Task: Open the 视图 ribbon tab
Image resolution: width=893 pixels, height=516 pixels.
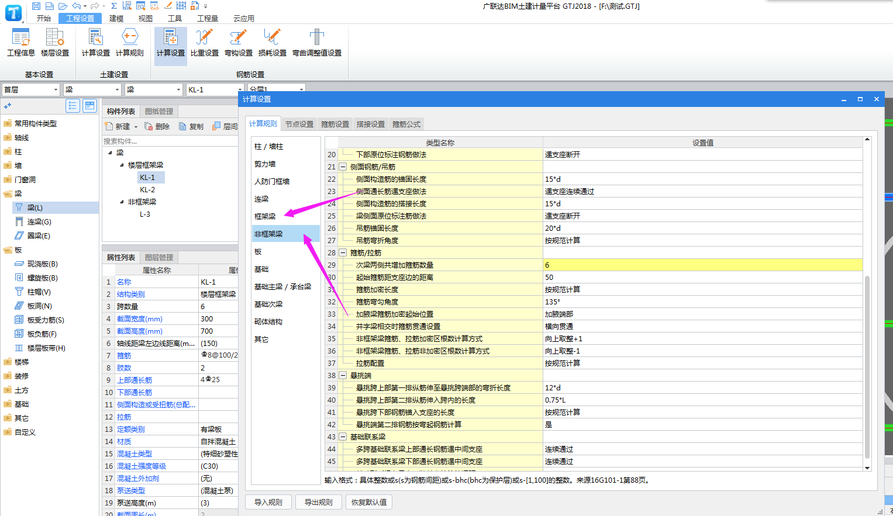Action: (x=146, y=18)
